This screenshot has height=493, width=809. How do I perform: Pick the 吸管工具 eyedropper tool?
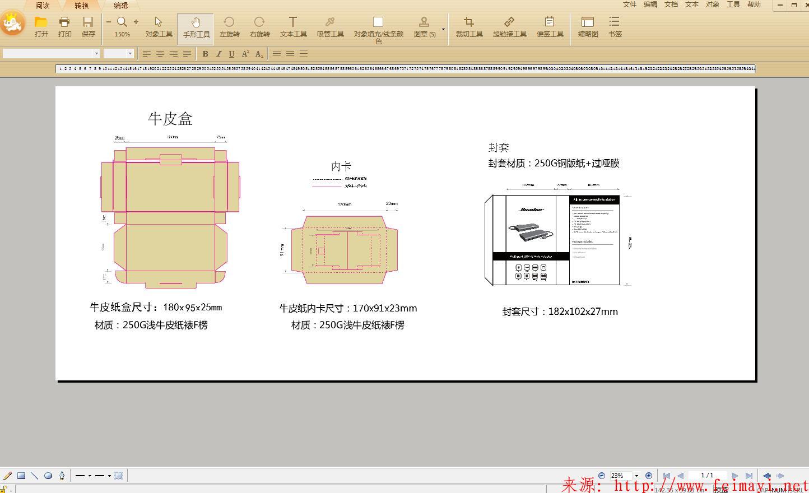(x=330, y=27)
